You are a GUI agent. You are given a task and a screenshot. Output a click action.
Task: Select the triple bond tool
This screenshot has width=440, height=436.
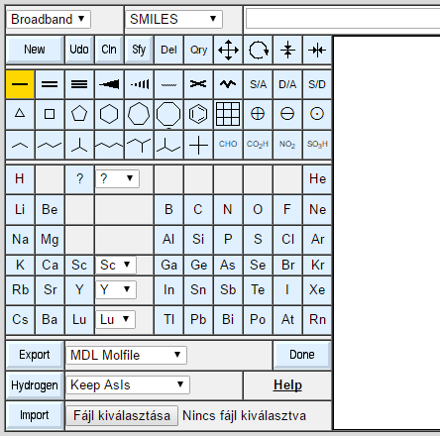[x=79, y=84]
